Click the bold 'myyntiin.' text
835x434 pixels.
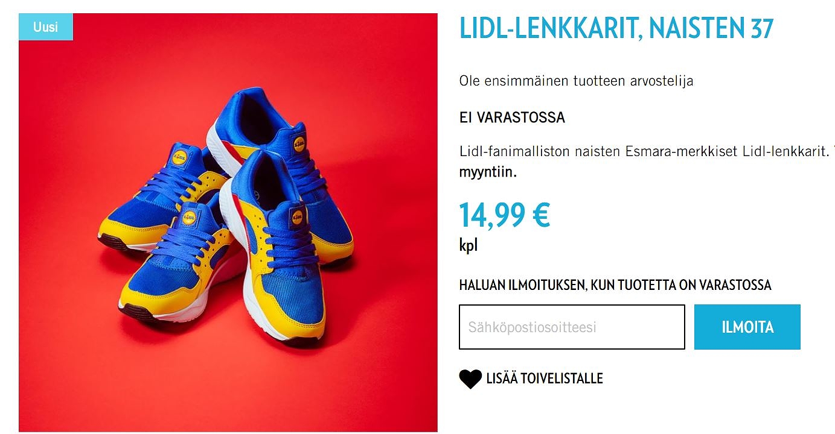pos(488,172)
